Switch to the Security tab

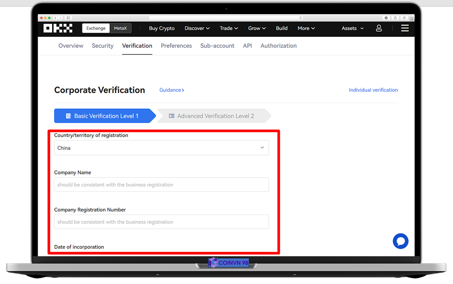[103, 46]
